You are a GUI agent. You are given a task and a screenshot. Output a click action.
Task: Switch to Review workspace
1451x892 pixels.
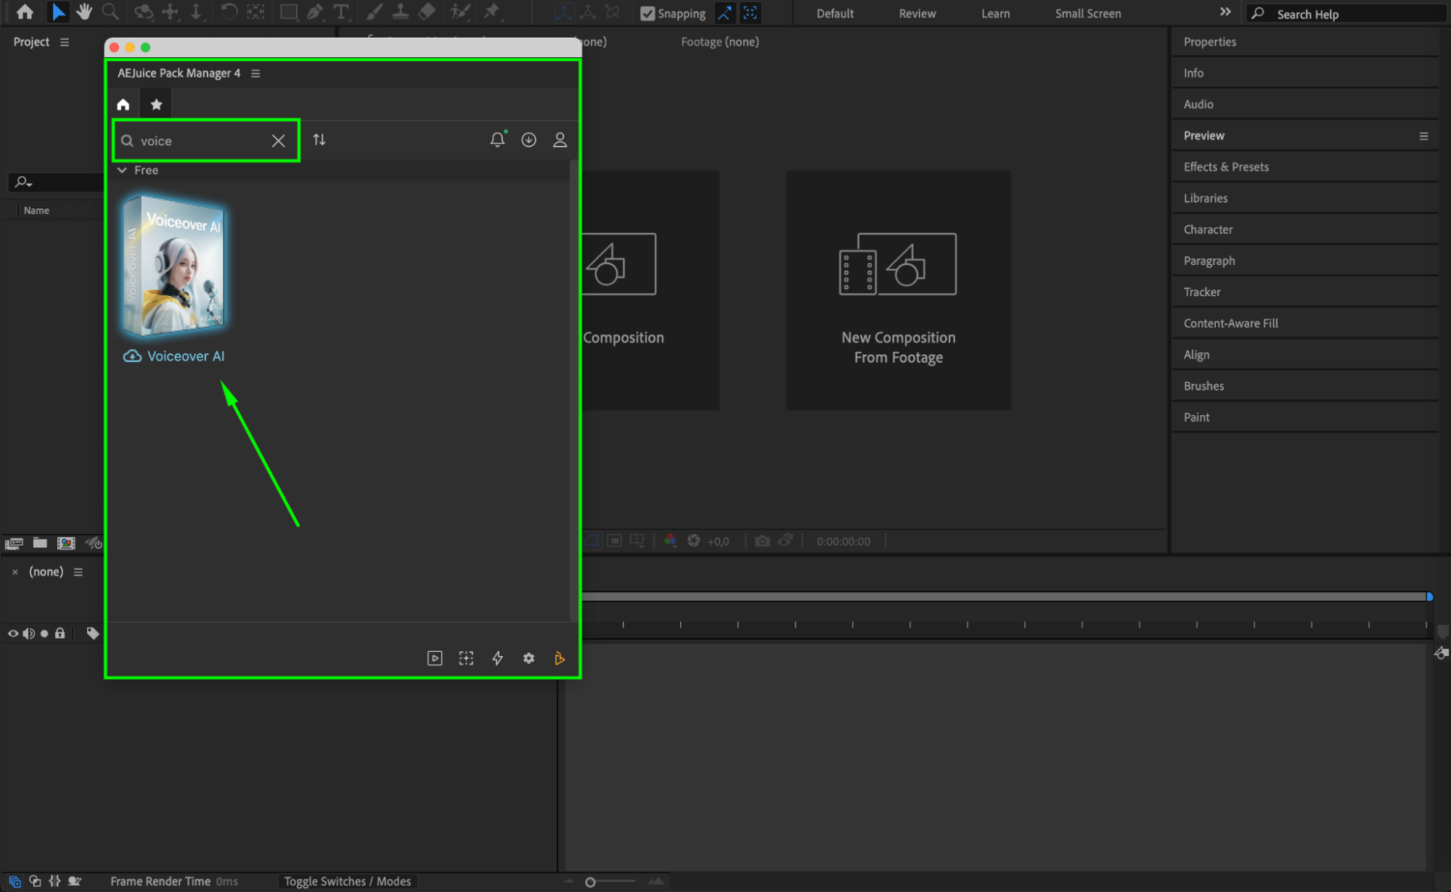point(917,13)
